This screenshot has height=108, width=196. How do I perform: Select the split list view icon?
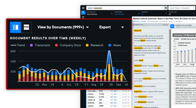[x=15, y=27]
